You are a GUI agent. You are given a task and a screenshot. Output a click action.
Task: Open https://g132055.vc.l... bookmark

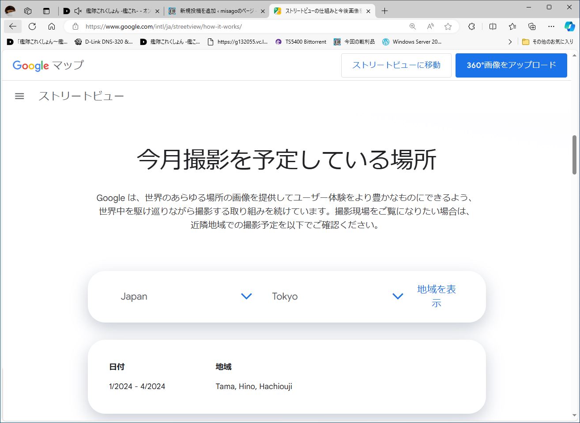237,42
